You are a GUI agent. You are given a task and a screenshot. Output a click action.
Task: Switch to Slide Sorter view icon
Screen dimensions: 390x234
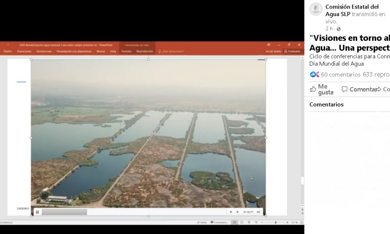[x=241, y=222]
